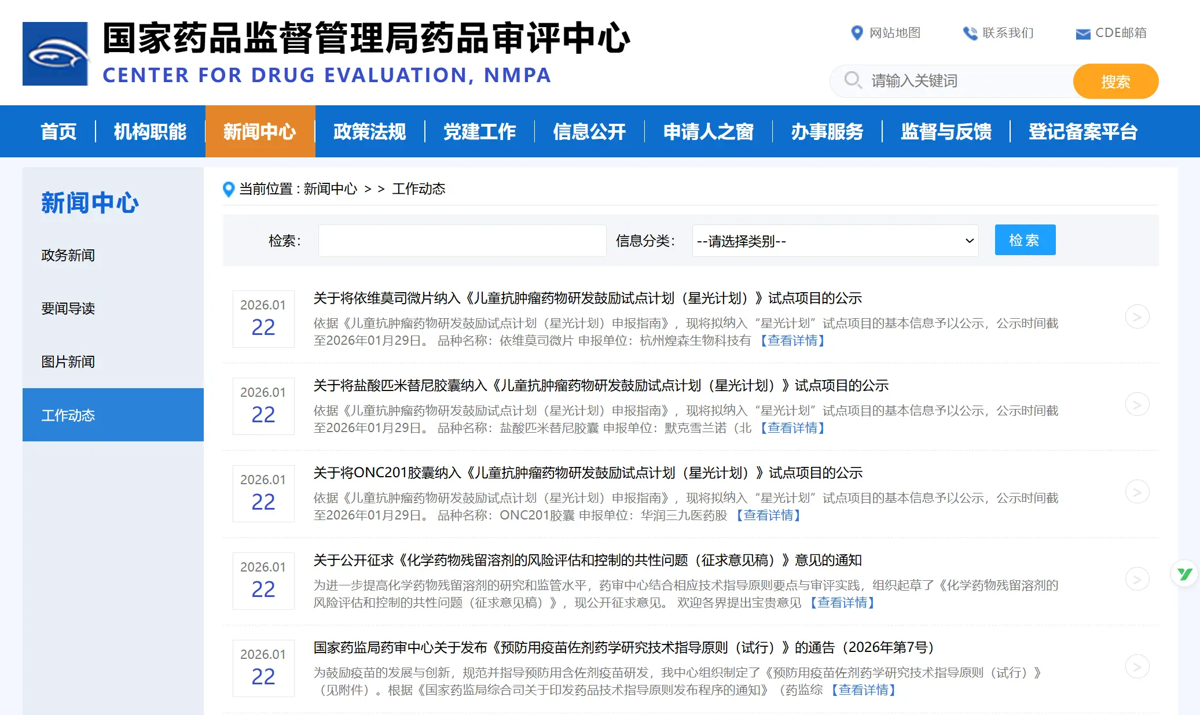Select the 工作动态 sidebar item
Screen dimensions: 1200x715
[68, 415]
